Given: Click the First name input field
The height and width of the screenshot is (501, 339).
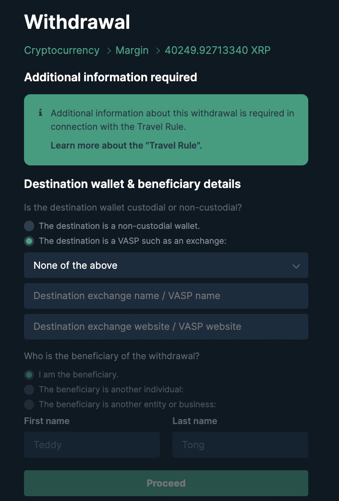Looking at the screenshot, I should pyautogui.click(x=92, y=445).
